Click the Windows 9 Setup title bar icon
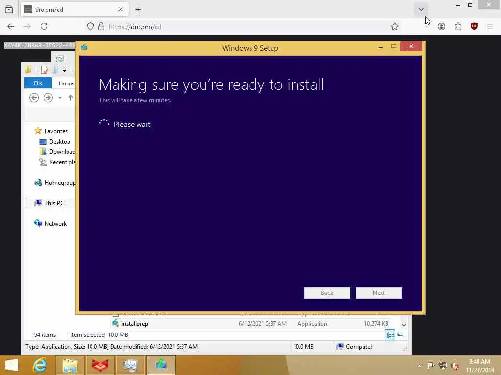501x375 pixels. click(x=84, y=47)
